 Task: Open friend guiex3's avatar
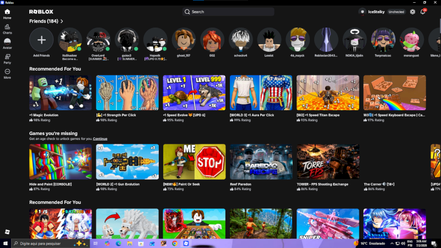pyautogui.click(x=127, y=40)
